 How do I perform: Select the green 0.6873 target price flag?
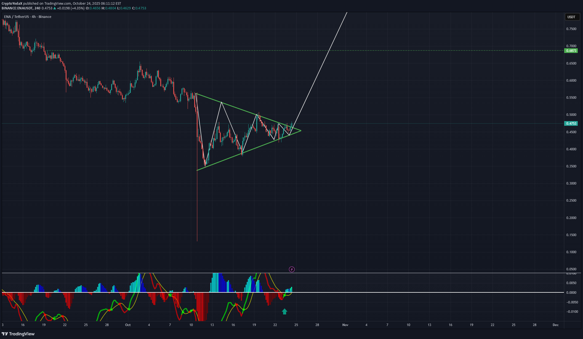pos(571,51)
